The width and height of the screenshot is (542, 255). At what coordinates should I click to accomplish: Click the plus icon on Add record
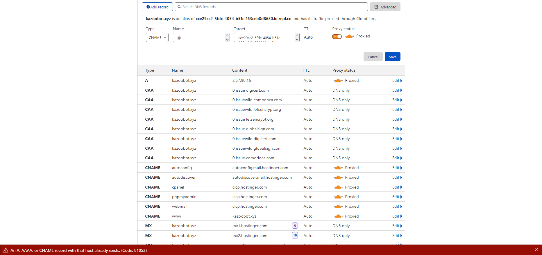(148, 7)
